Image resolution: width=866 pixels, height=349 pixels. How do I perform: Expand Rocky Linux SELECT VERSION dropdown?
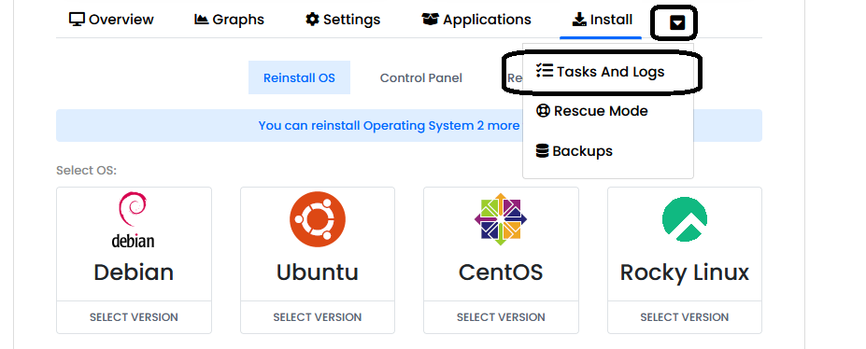[684, 317]
